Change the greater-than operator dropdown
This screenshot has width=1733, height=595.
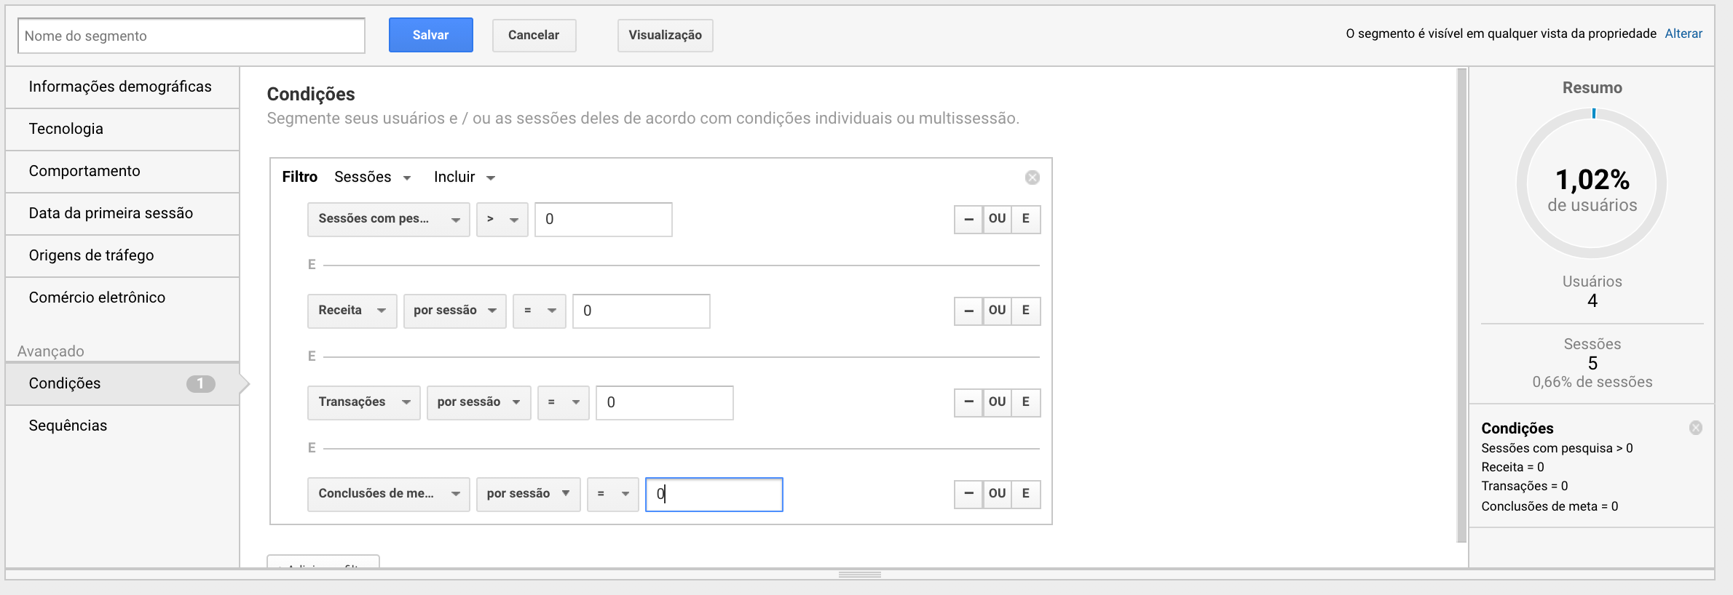click(x=502, y=219)
